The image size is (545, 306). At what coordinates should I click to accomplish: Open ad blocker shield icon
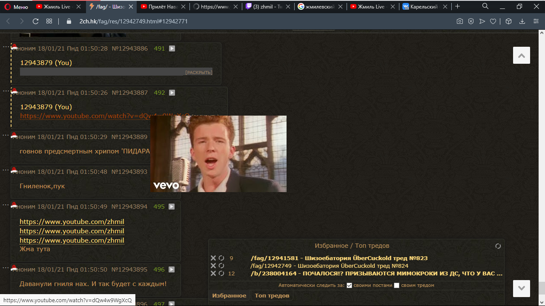(471, 21)
